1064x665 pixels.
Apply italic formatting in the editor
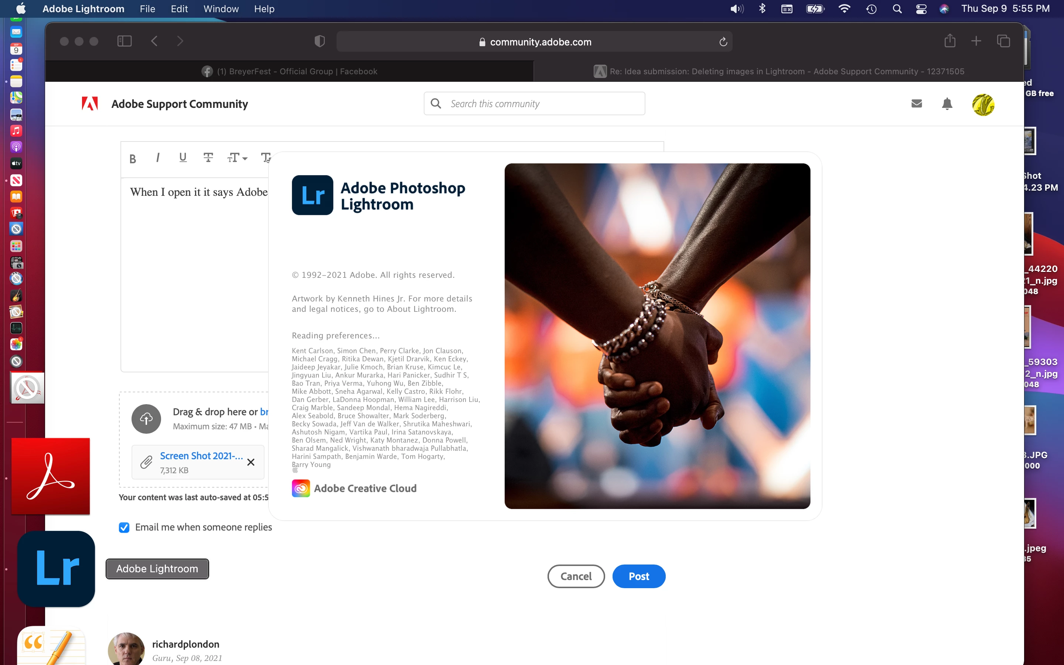(x=157, y=157)
